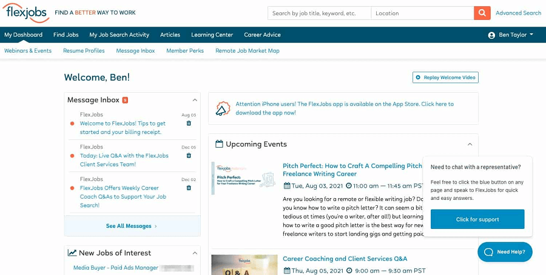Click the chat bubble icon in Need Help
Screen dimensions: 546x275
point(488,252)
